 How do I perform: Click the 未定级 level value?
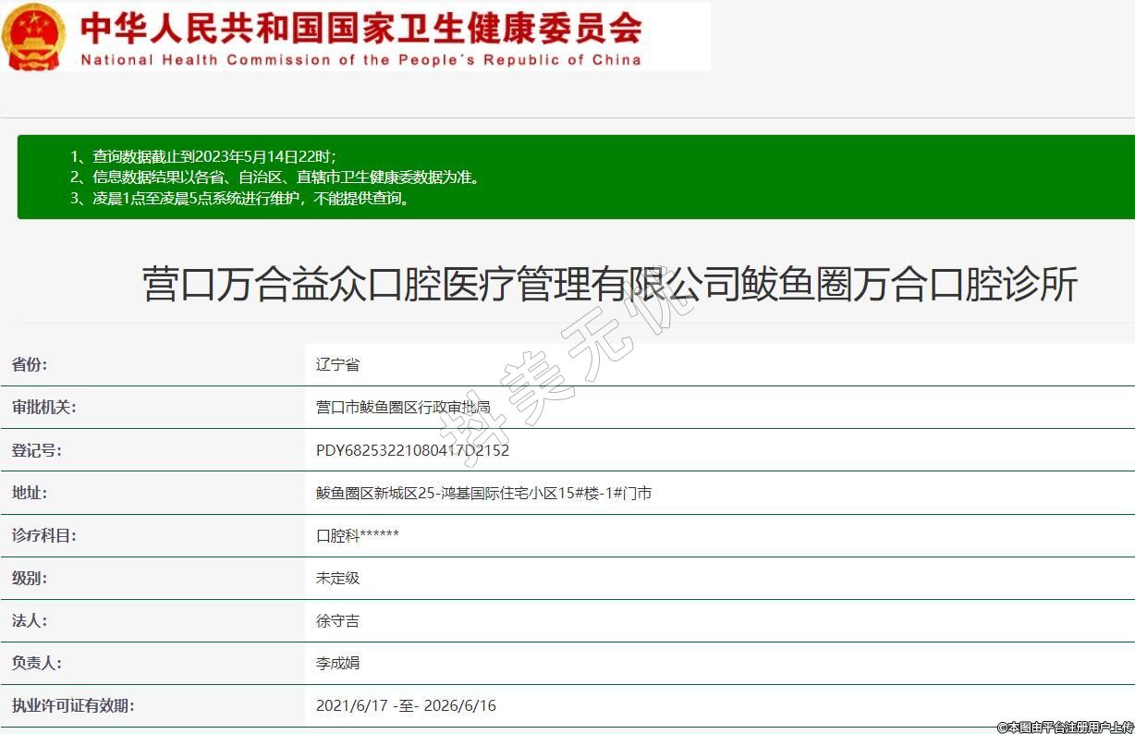pyautogui.click(x=337, y=578)
